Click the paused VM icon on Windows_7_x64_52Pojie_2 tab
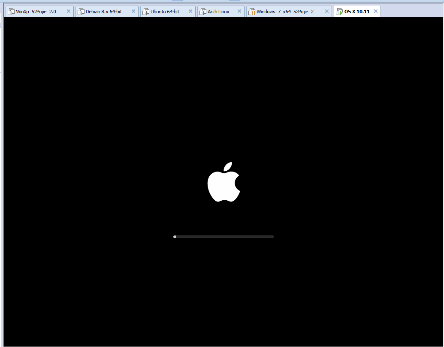 pos(252,12)
